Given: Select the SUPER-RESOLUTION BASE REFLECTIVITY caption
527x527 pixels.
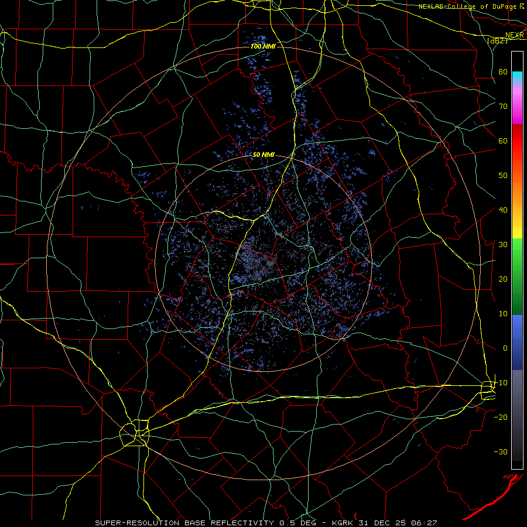Looking at the screenshot, I should coord(184,523).
